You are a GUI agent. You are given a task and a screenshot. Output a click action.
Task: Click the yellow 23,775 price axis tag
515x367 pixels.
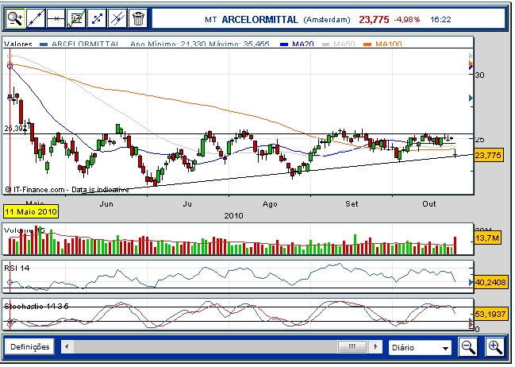(488, 155)
